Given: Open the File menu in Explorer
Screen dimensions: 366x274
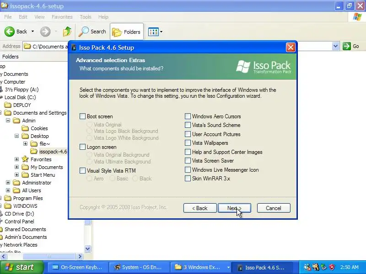Looking at the screenshot, I should click(8, 17).
